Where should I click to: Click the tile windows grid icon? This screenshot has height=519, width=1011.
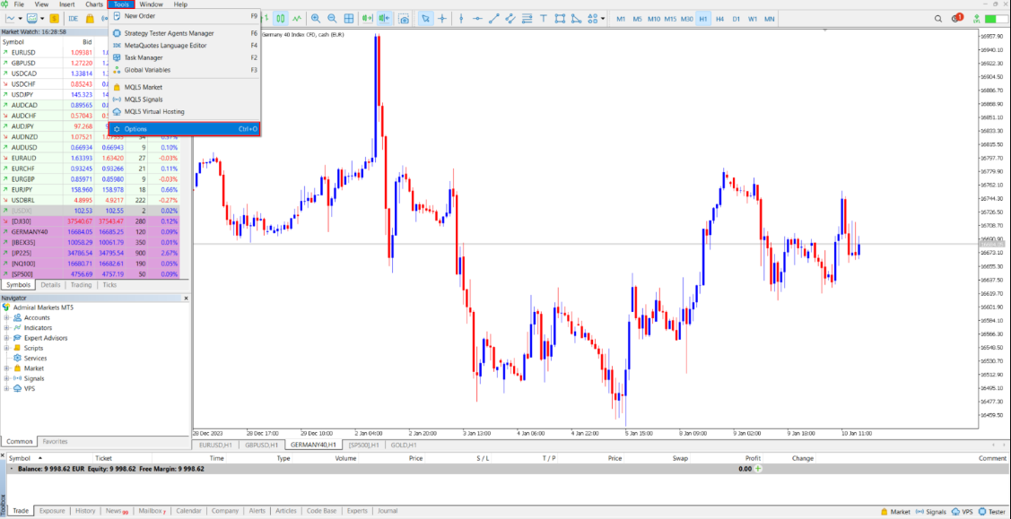coord(349,19)
